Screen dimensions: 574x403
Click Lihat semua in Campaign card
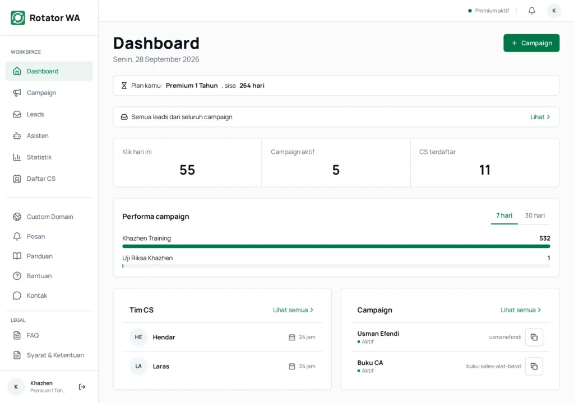[521, 310]
